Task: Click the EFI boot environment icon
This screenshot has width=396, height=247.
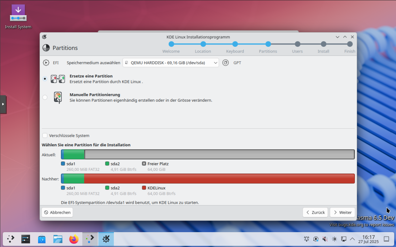Action: [46, 63]
